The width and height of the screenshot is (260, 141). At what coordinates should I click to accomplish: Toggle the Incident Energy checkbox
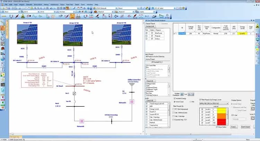pyautogui.click(x=175, y=98)
